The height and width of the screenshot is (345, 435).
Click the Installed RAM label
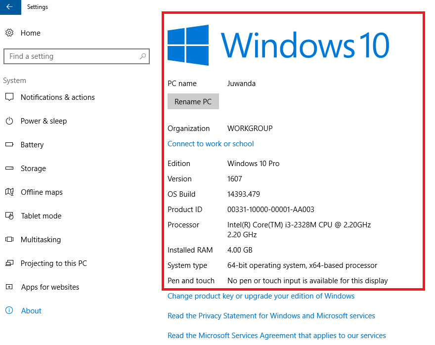point(190,250)
